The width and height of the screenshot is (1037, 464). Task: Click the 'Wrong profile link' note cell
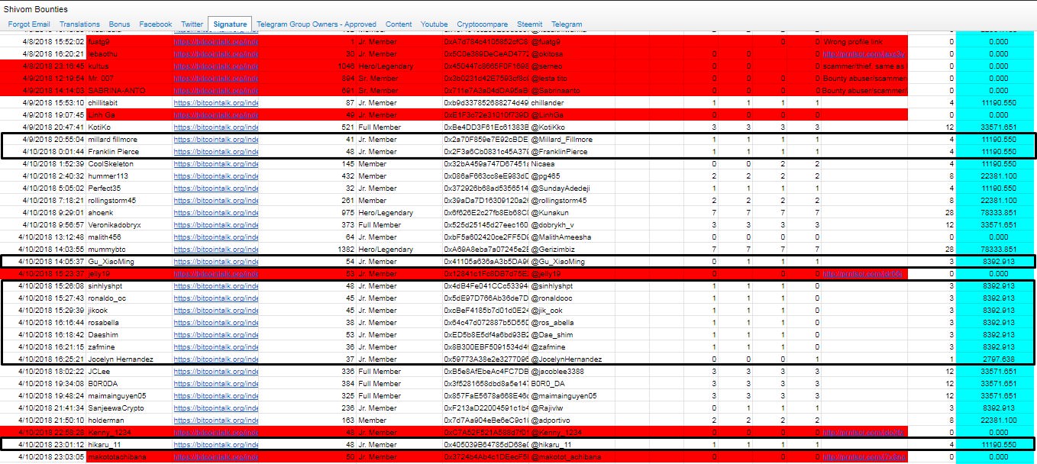(x=854, y=42)
